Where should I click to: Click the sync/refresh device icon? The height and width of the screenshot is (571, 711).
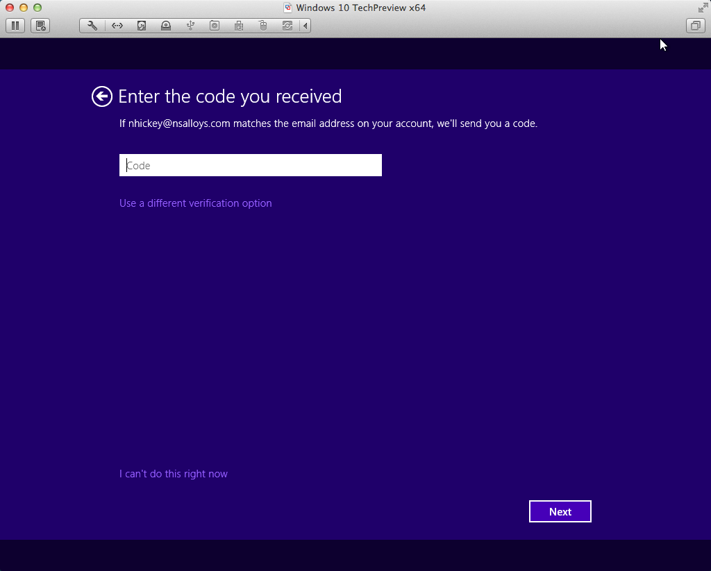coord(287,26)
